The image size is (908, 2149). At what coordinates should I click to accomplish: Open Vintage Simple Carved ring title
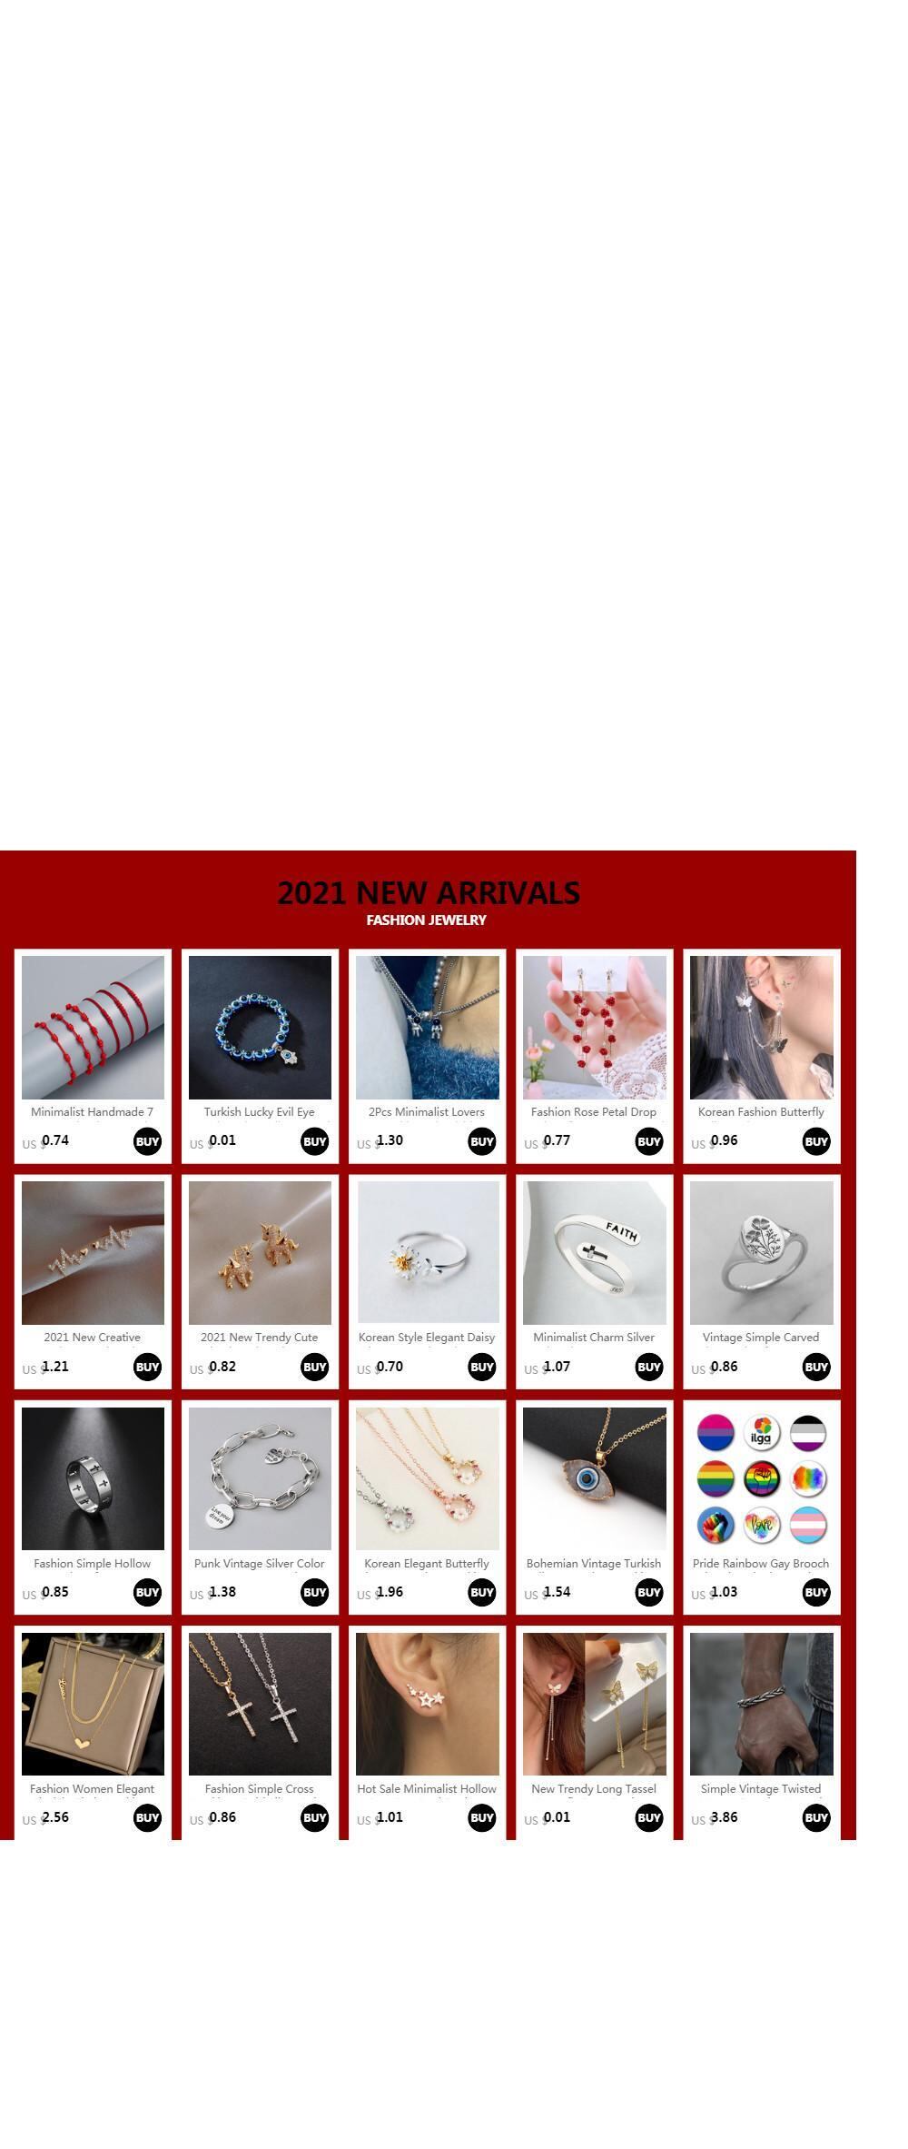tap(761, 1338)
